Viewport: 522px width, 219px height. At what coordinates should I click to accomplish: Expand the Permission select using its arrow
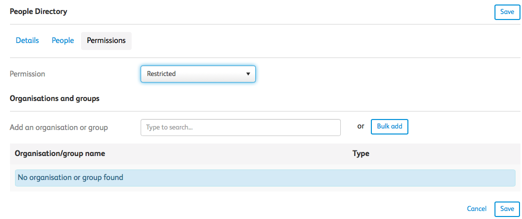click(x=248, y=74)
